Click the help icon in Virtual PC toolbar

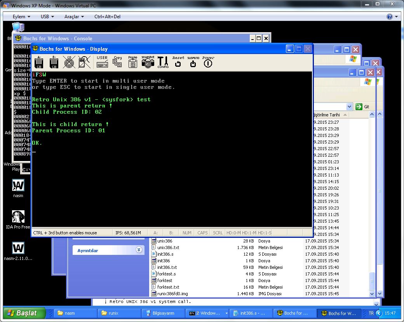tap(389, 17)
